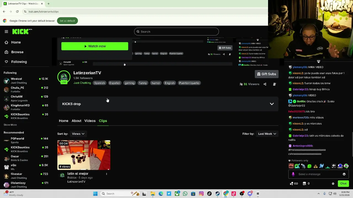The image size is (353, 198).
Task: Click the LatinzerianTV channel avatar
Action: pyautogui.click(x=64, y=77)
